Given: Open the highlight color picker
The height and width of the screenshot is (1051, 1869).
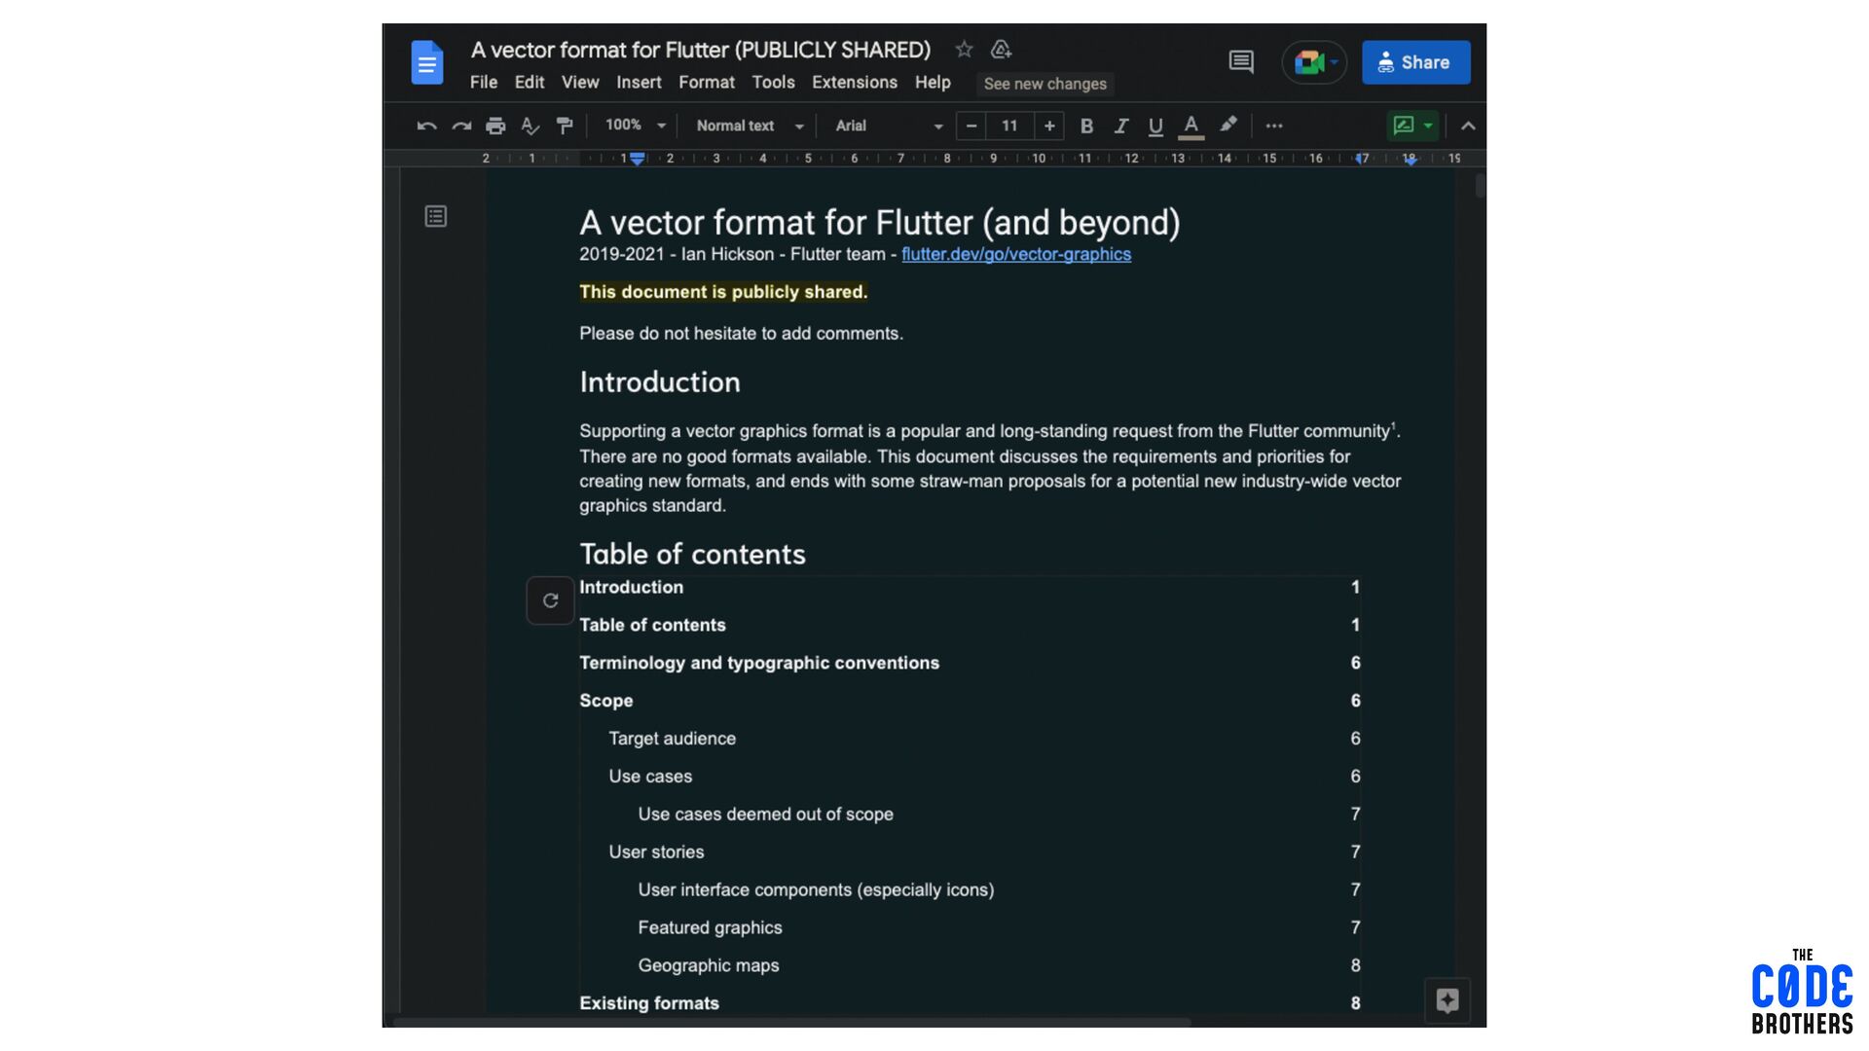Looking at the screenshot, I should [1228, 125].
